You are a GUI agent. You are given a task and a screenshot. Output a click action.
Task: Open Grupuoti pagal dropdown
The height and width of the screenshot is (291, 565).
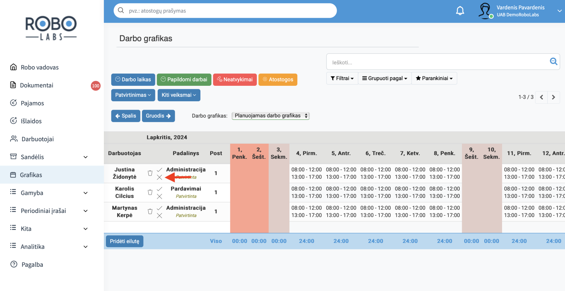click(385, 78)
